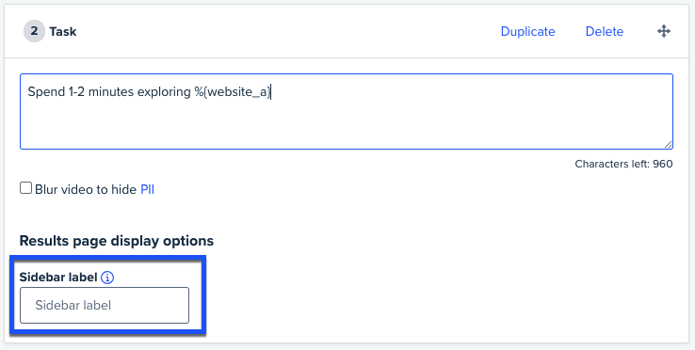Click empty header space between Task and Duplicate
The image size is (695, 350).
pos(288,31)
